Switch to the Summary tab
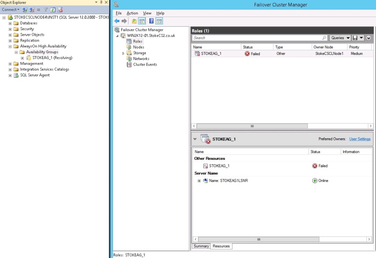Image resolution: width=376 pixels, height=258 pixels. coord(201,246)
